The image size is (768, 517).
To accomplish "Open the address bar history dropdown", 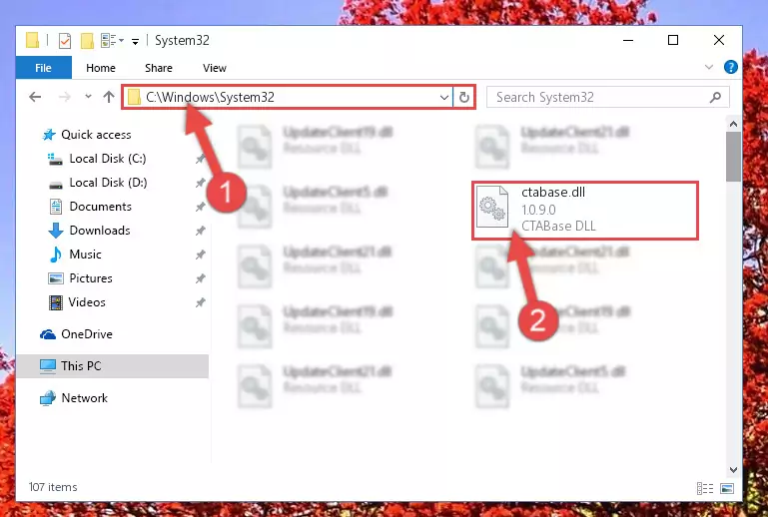I will [x=444, y=97].
